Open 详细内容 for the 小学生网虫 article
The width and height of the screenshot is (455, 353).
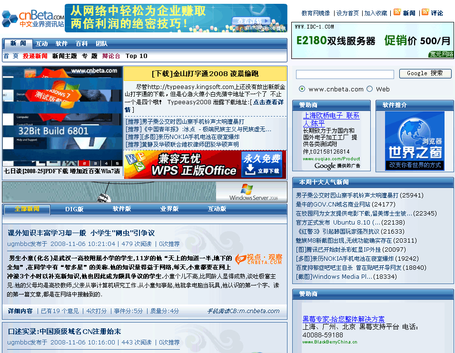tap(20, 311)
